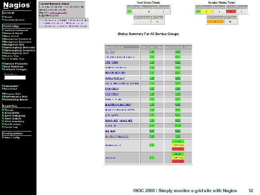
Task: Click the bullet icon next to Alert Histogram
Action: 3,116
